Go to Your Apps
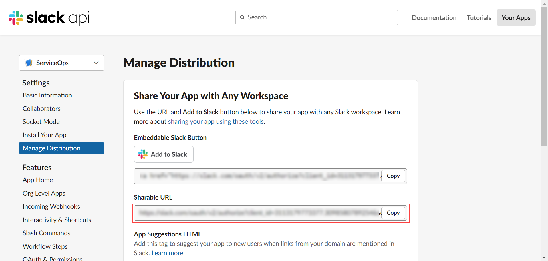548x261 pixels. [516, 18]
